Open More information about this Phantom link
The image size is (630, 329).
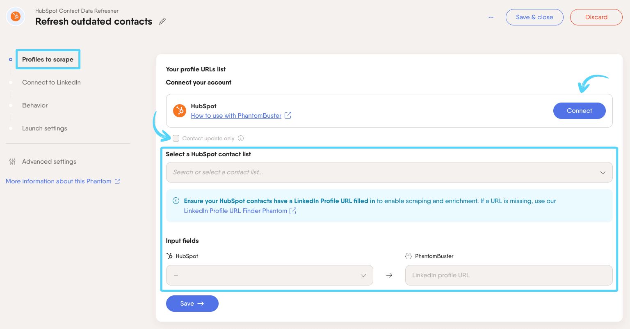(x=59, y=181)
